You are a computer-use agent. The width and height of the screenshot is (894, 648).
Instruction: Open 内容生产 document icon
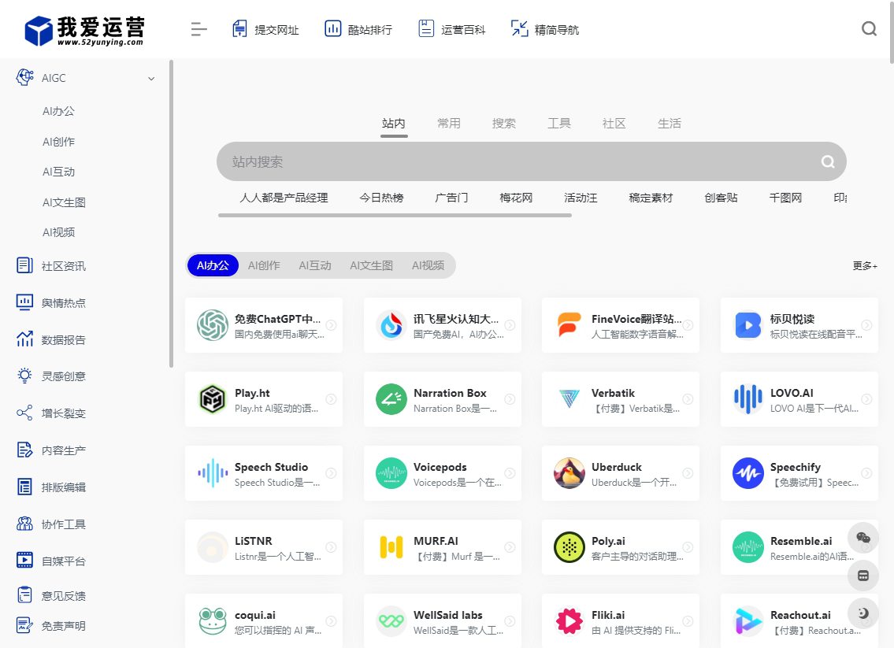[24, 450]
